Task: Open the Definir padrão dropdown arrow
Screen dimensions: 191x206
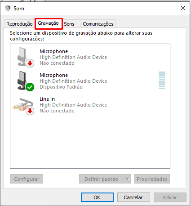Action: pos(128,179)
